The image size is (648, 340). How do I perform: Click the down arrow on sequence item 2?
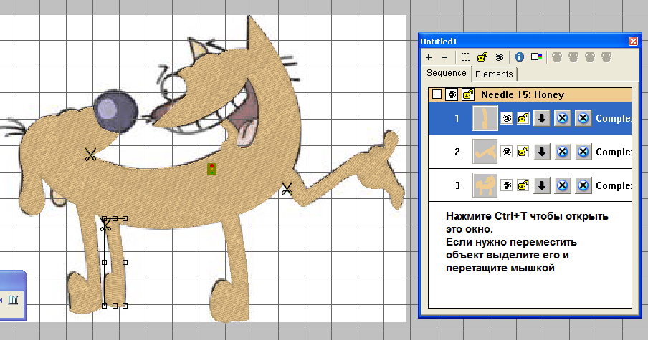542,152
